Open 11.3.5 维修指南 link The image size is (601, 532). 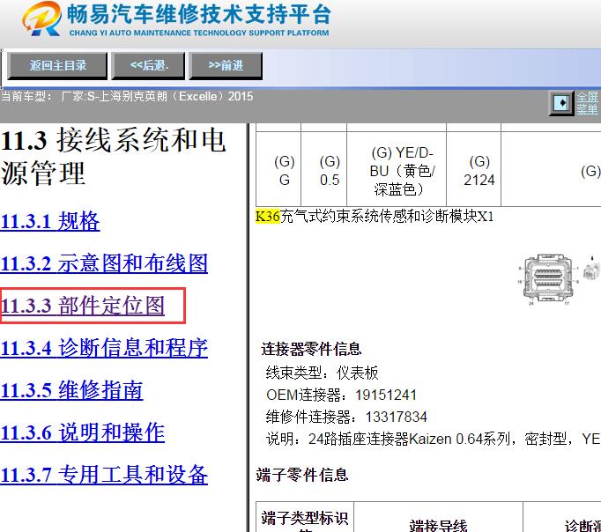pos(71,390)
